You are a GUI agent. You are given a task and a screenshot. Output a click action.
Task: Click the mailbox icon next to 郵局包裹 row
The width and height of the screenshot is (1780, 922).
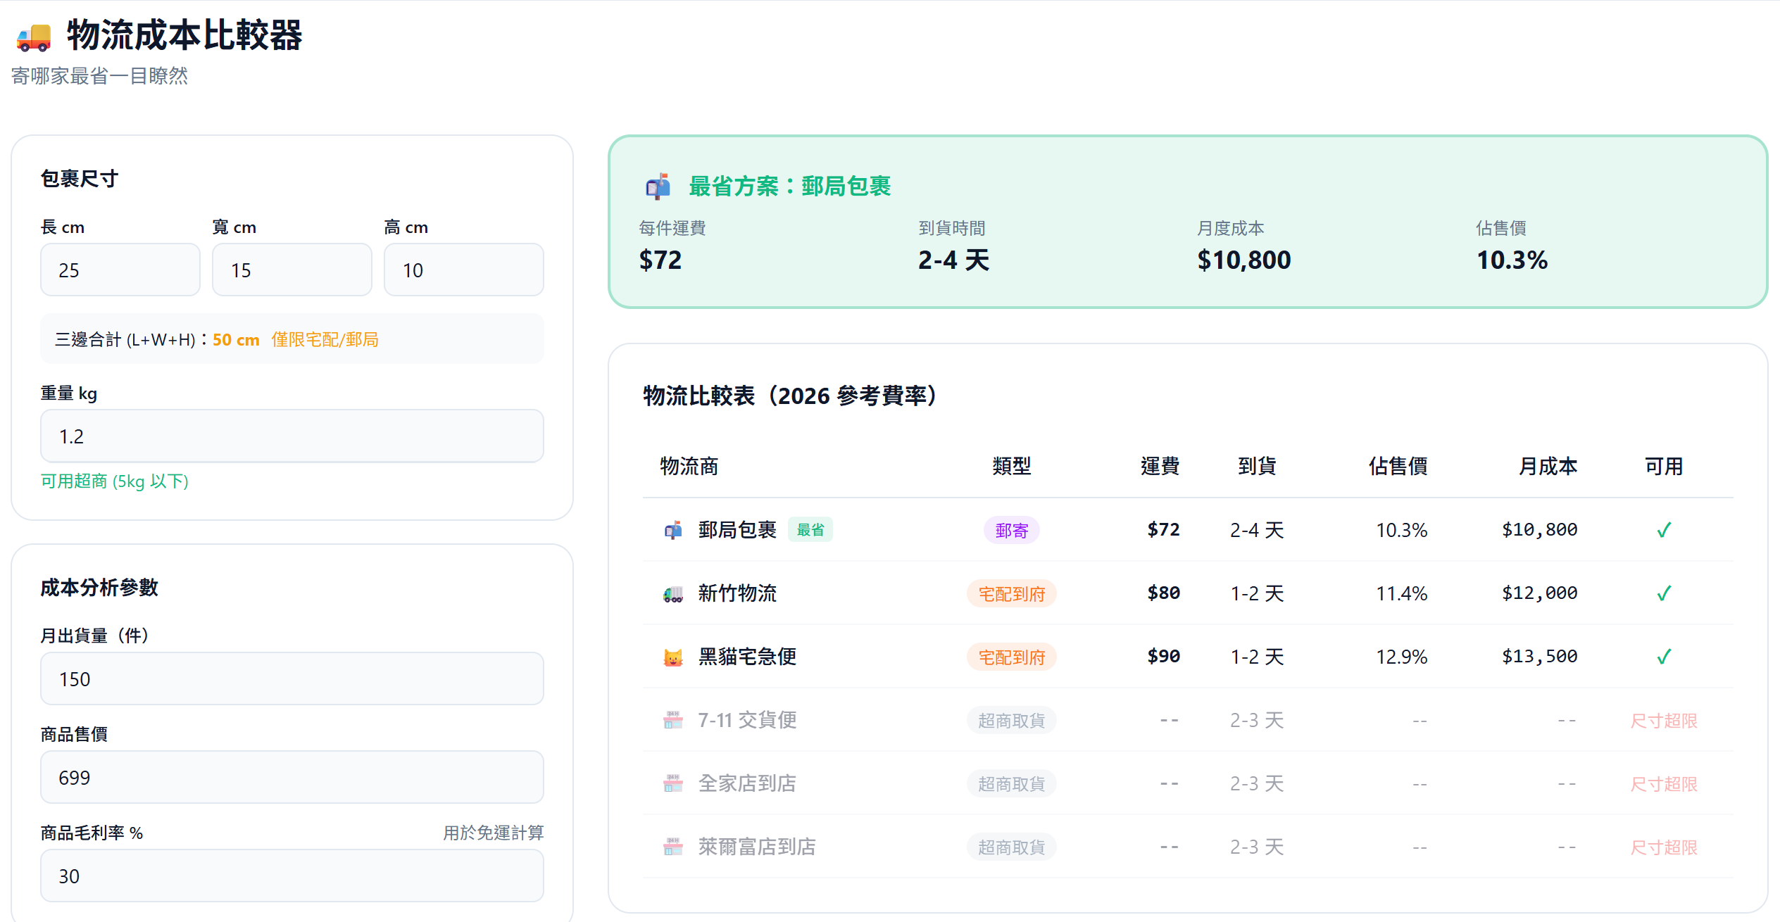pos(673,529)
